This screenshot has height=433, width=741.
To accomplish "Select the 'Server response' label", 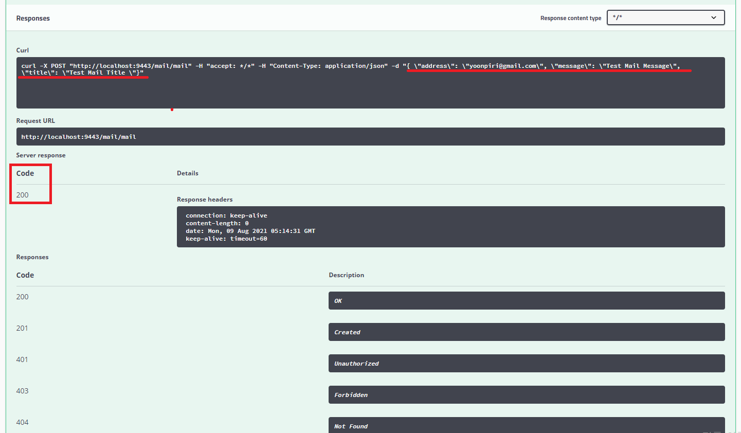I will pos(41,155).
